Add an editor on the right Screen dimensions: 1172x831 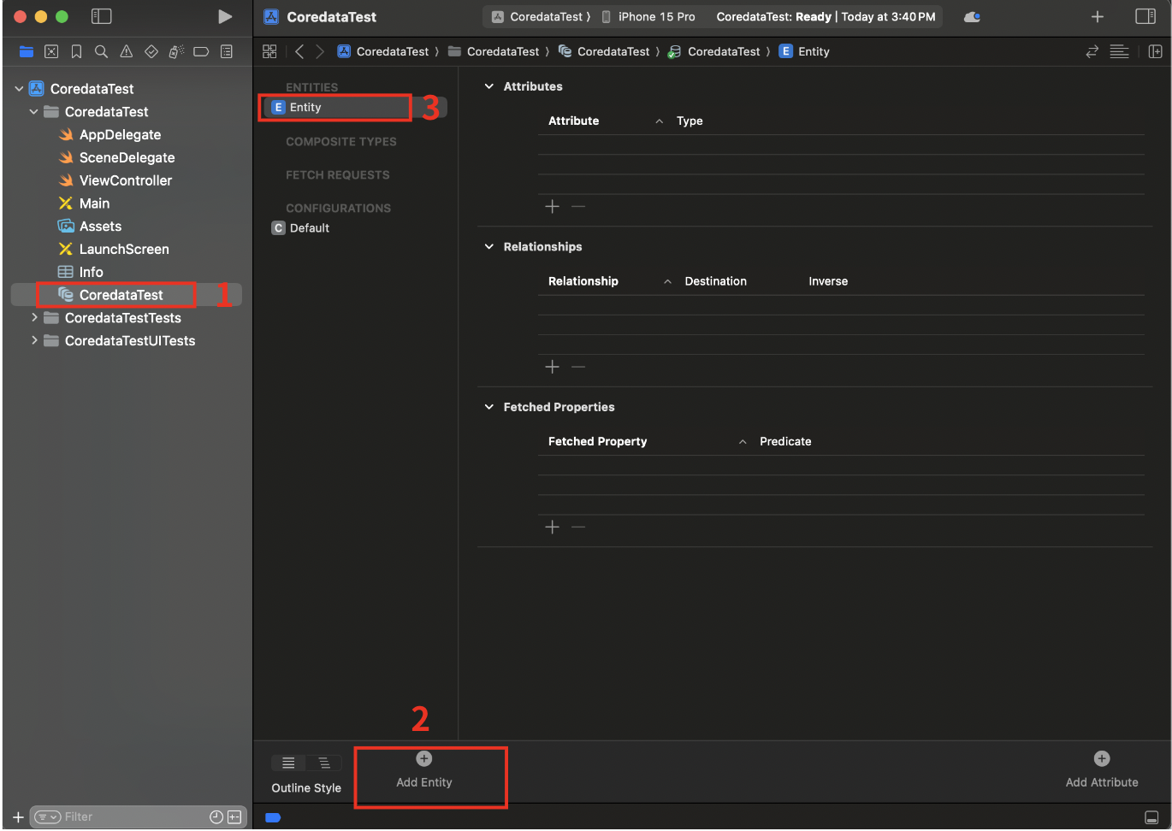pyautogui.click(x=1155, y=51)
